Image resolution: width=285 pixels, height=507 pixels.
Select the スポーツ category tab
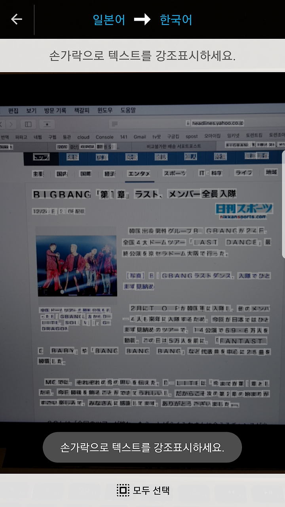click(x=175, y=173)
